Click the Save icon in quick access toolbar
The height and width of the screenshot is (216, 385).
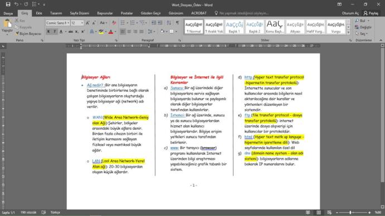(8, 4)
